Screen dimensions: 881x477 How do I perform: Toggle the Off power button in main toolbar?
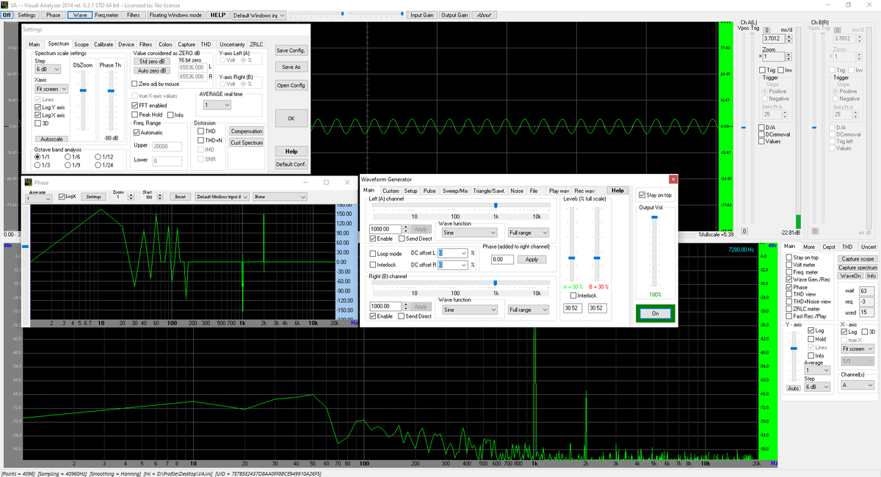point(7,15)
